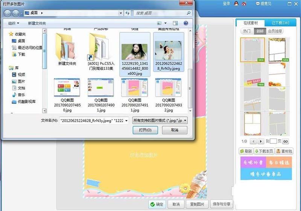Viewport: 301px width, 211px height.
Task: Click the refresh icon beside the address bar
Action: (128, 13)
